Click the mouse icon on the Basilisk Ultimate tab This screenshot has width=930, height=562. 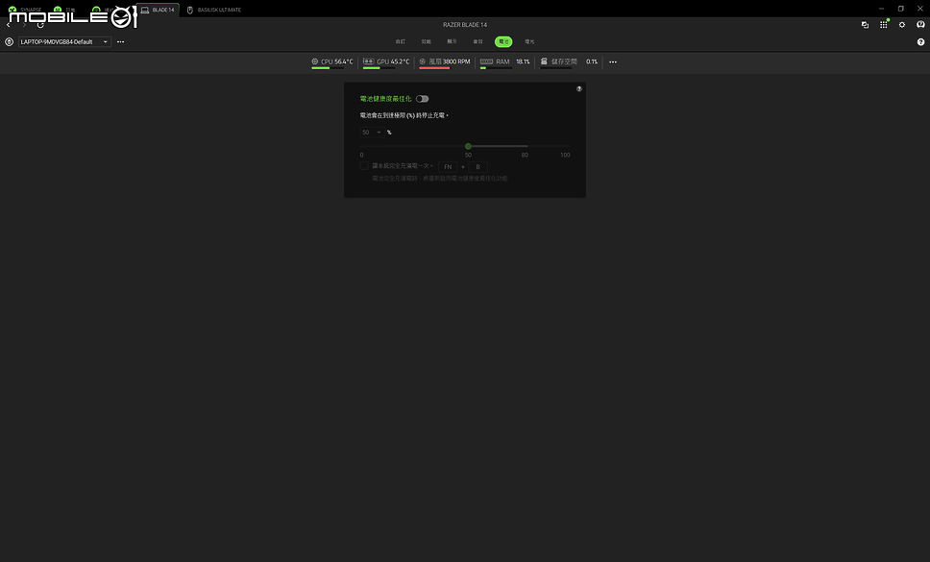tap(190, 10)
